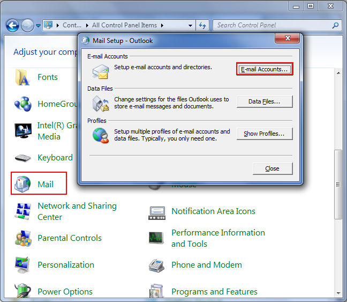Image resolution: width=347 pixels, height=302 pixels.
Task: Click the Keyboard icon
Action: point(22,158)
